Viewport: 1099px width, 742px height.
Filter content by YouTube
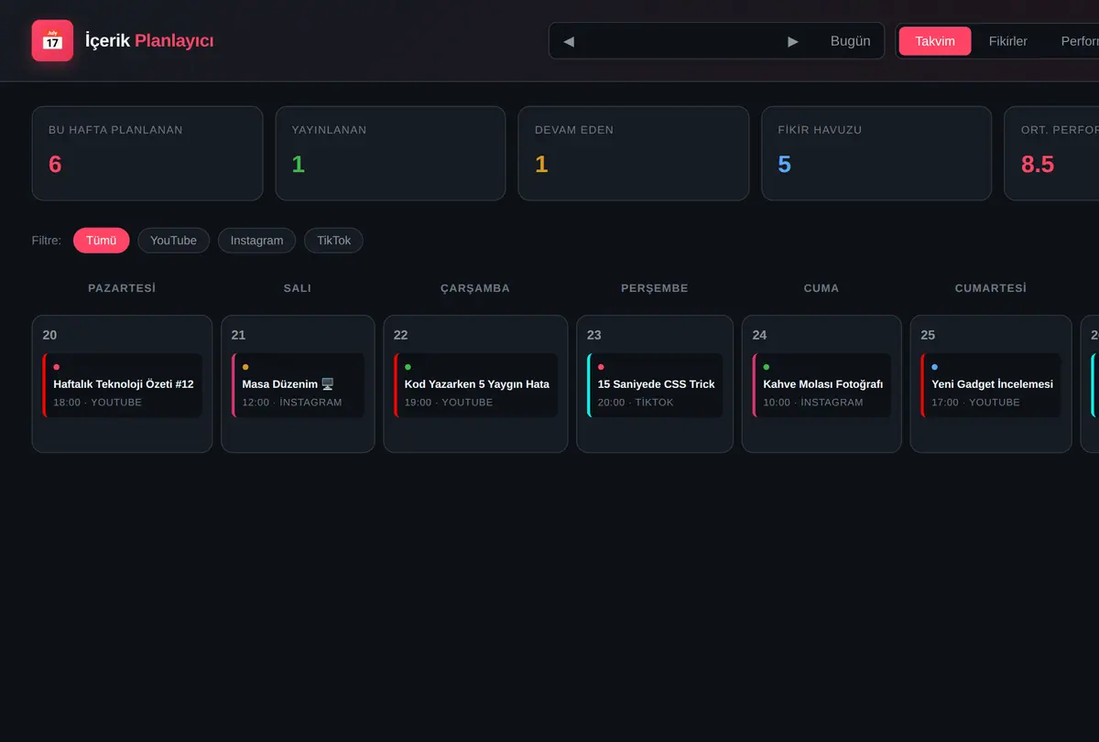click(174, 241)
